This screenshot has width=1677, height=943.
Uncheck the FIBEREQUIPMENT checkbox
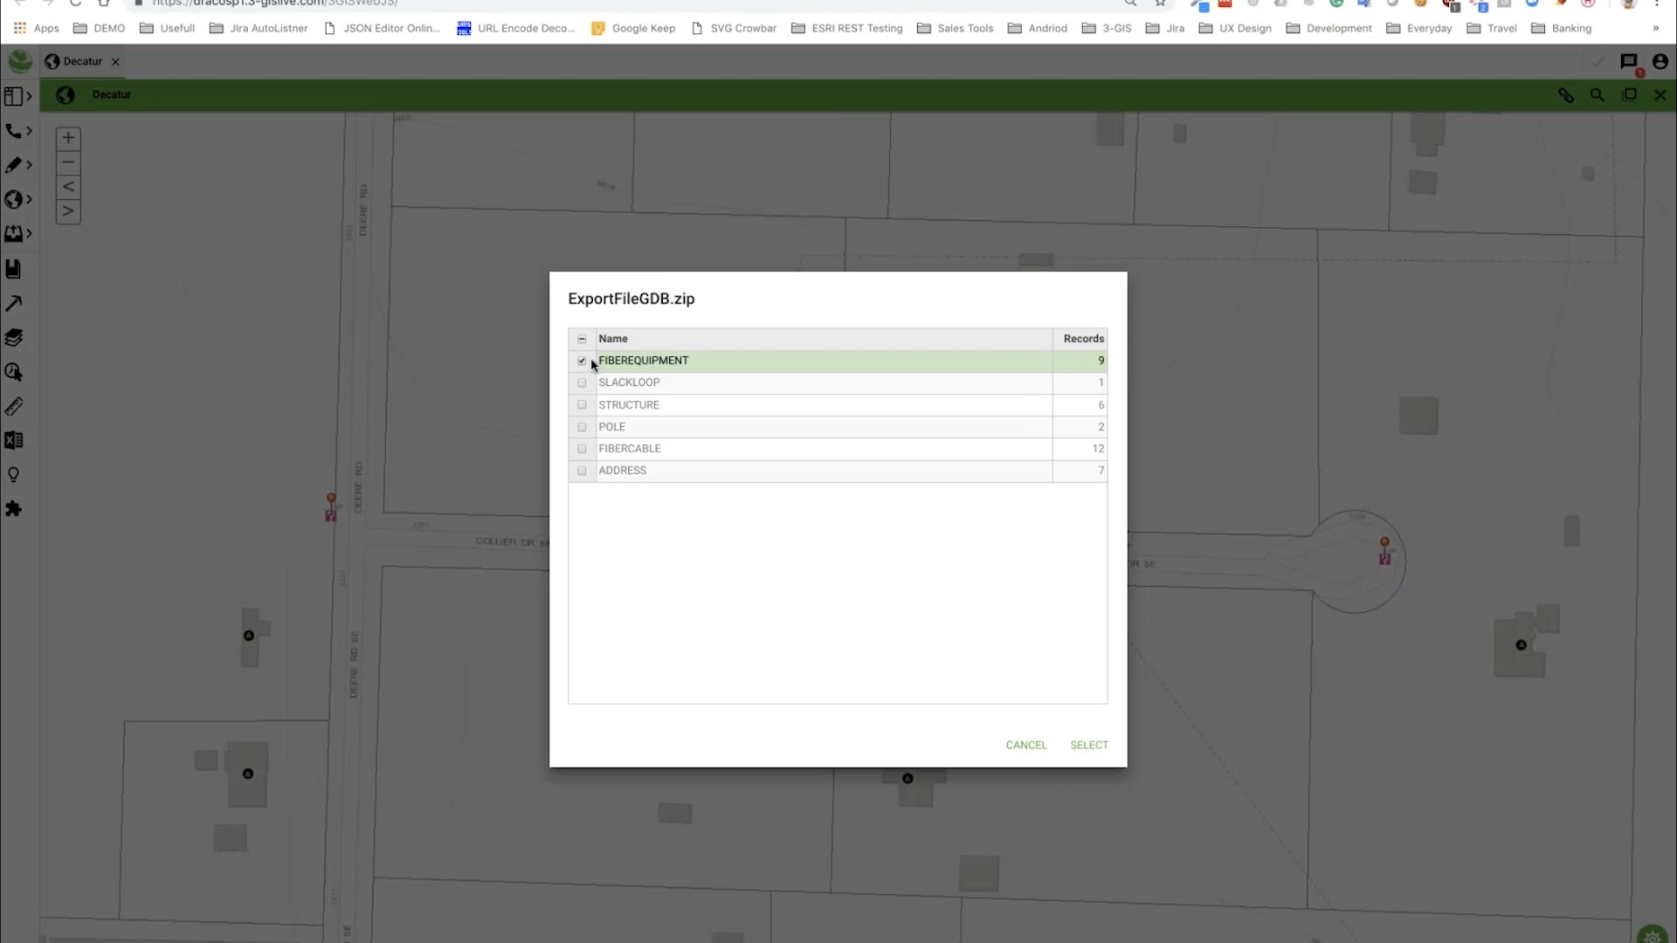582,360
